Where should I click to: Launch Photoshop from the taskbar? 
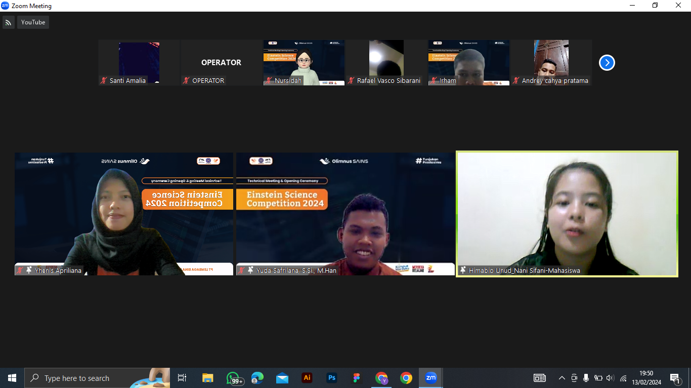tap(332, 378)
